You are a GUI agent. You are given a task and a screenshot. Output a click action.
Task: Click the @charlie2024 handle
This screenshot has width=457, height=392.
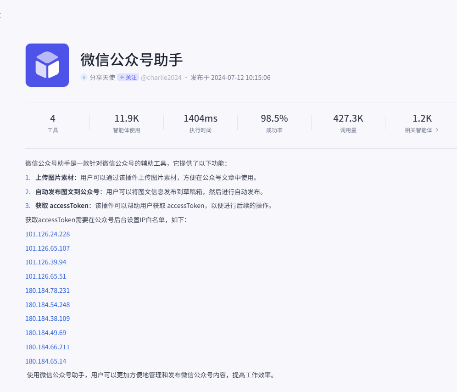(161, 77)
